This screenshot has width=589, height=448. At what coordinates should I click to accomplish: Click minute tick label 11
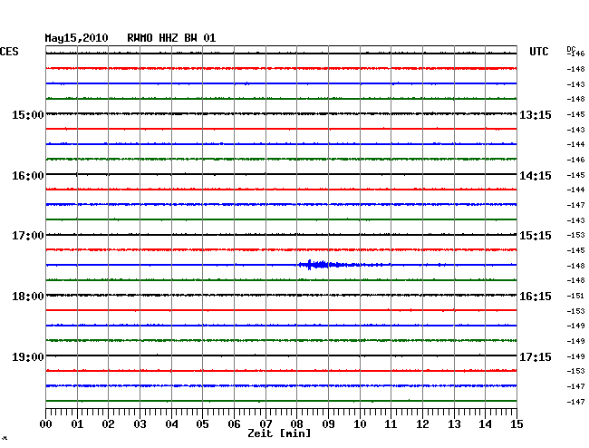(x=391, y=424)
